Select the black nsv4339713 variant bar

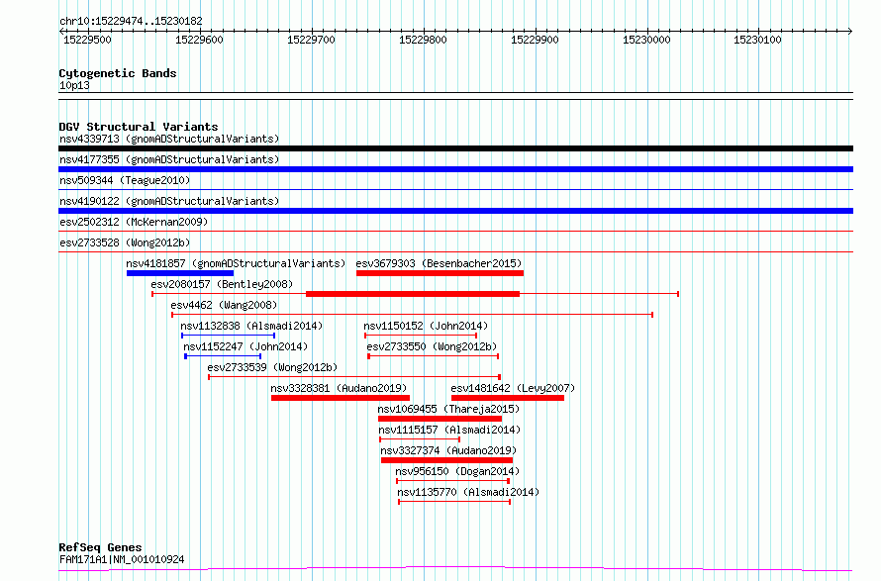[455, 148]
